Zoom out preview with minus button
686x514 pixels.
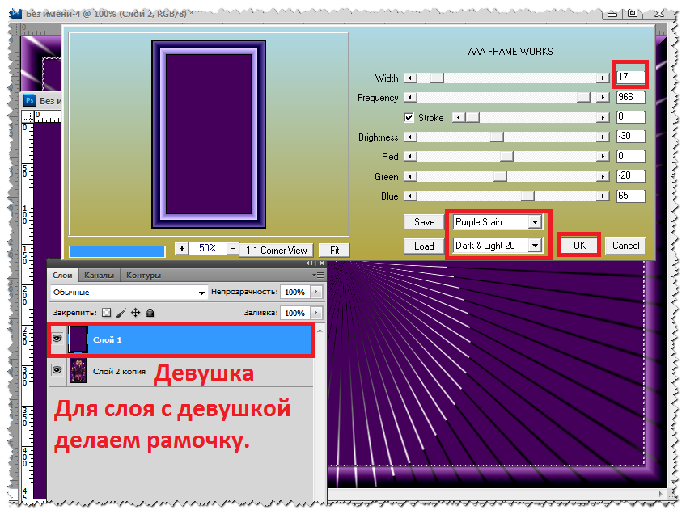coord(233,249)
